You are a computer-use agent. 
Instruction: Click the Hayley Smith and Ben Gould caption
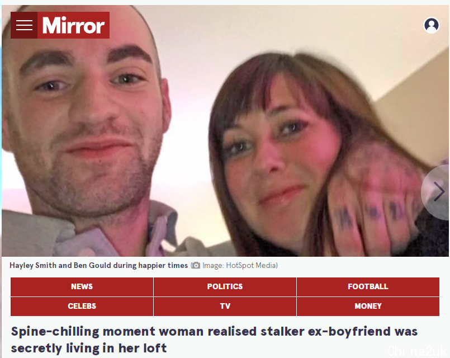98,265
